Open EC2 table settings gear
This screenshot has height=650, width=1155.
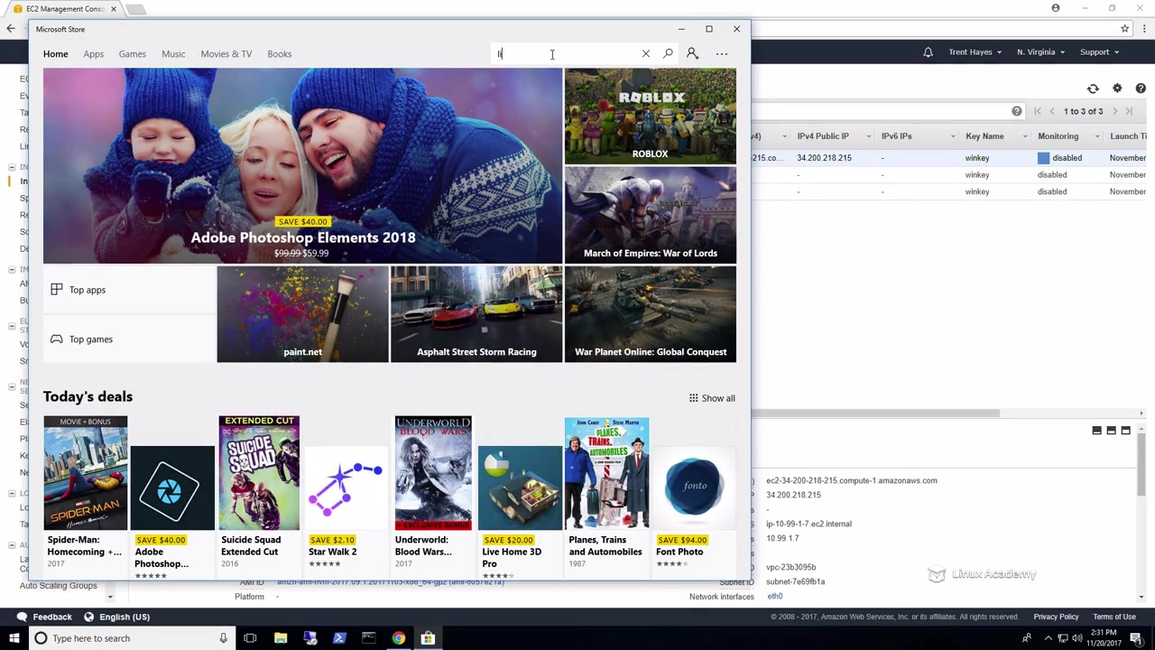click(x=1117, y=88)
